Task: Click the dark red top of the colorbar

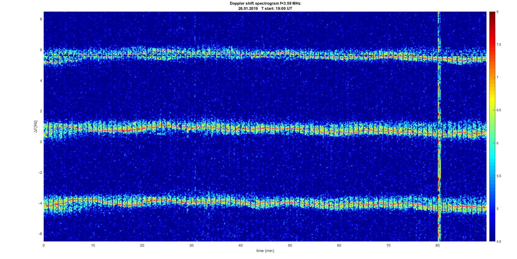Action: tap(492, 15)
